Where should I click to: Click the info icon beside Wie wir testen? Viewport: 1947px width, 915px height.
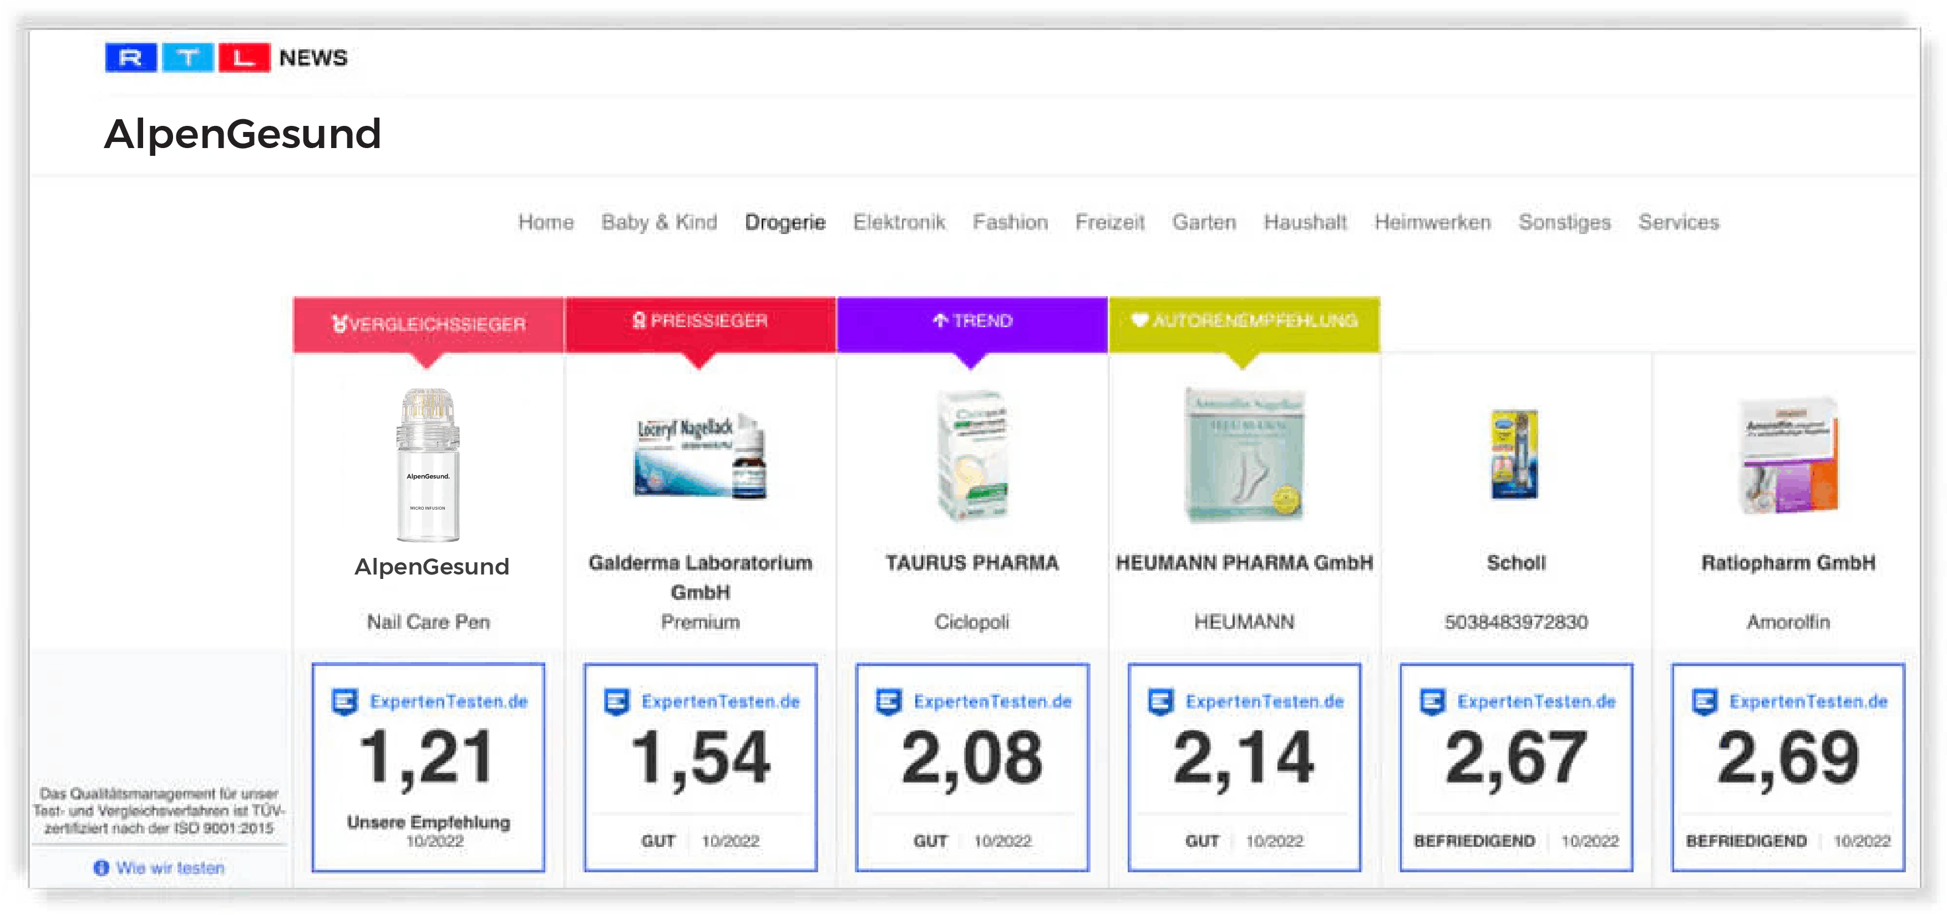102,868
